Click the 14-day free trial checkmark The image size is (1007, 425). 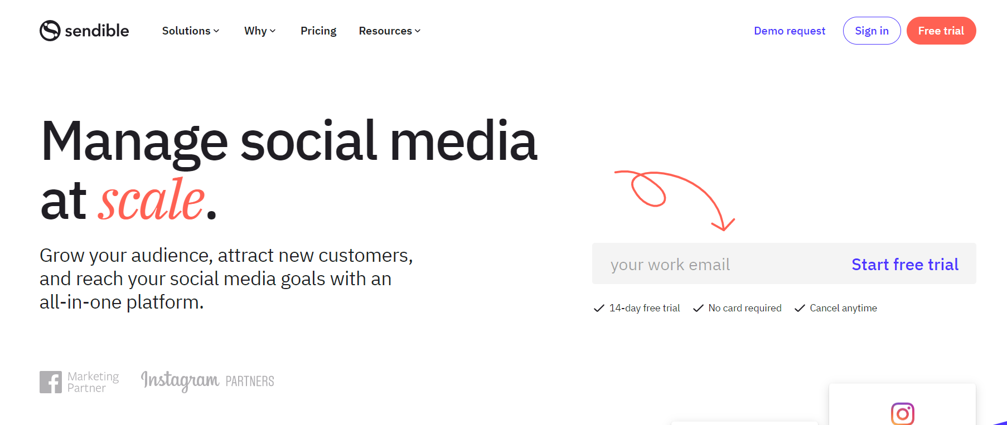coord(599,308)
